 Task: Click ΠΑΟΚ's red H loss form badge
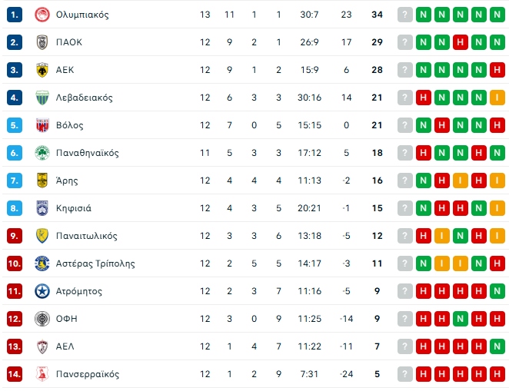pyautogui.click(x=461, y=42)
